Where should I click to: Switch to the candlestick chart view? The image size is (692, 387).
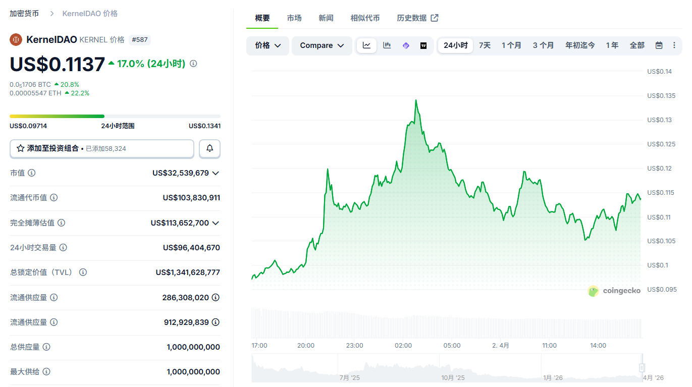click(387, 45)
